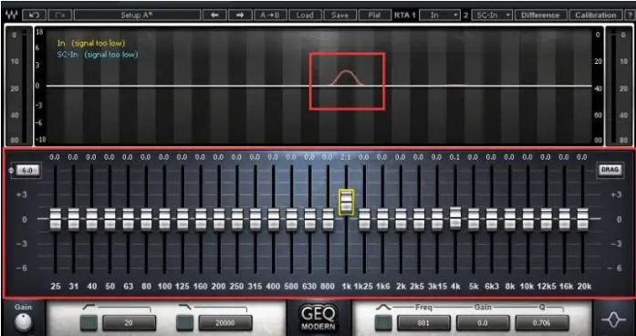636x336 pixels.
Task: Click the parametric Freq value field 881
Action: [x=423, y=323]
